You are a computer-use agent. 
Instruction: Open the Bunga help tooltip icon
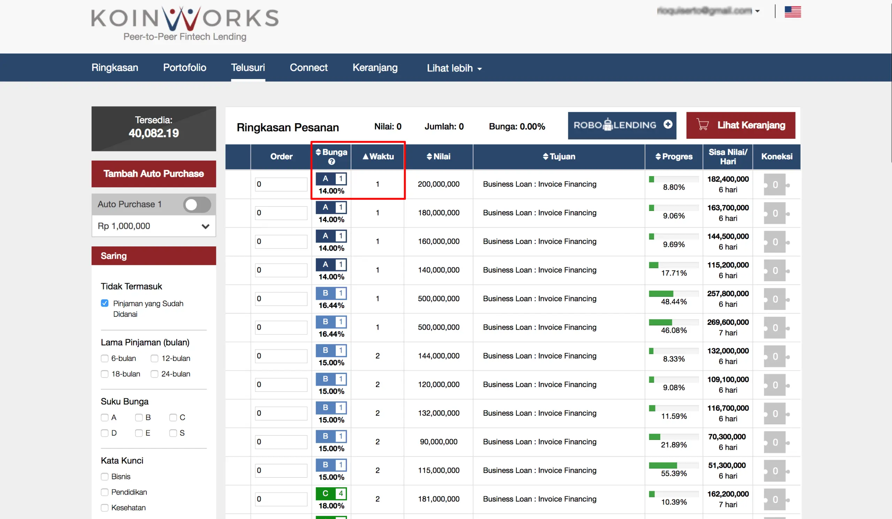point(331,161)
